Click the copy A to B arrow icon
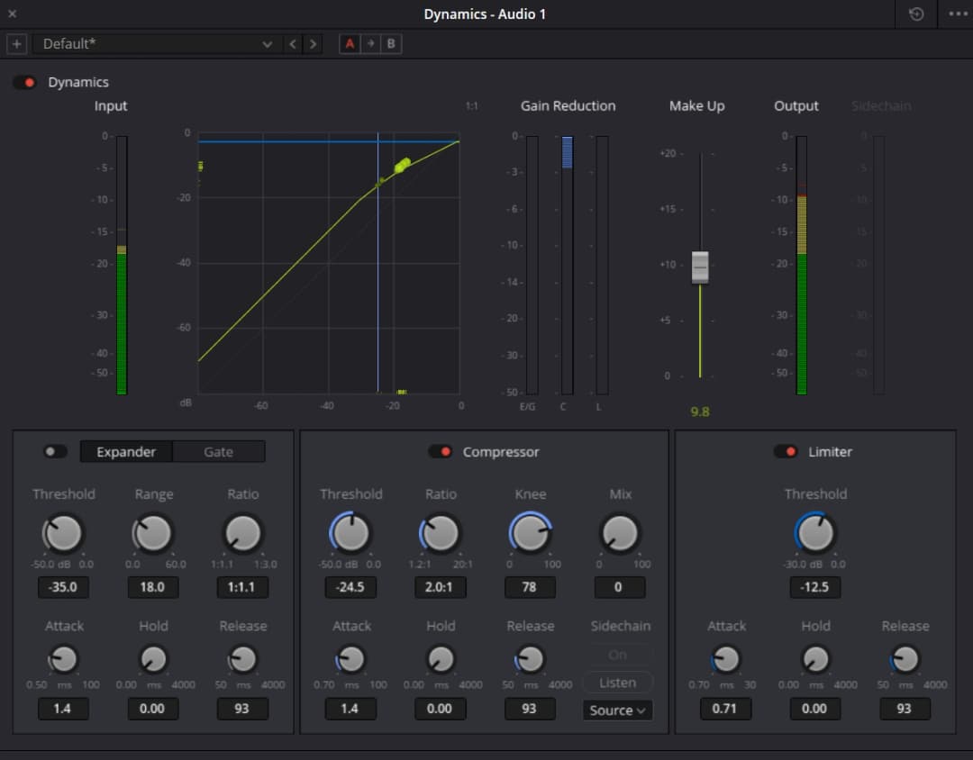 tap(368, 43)
